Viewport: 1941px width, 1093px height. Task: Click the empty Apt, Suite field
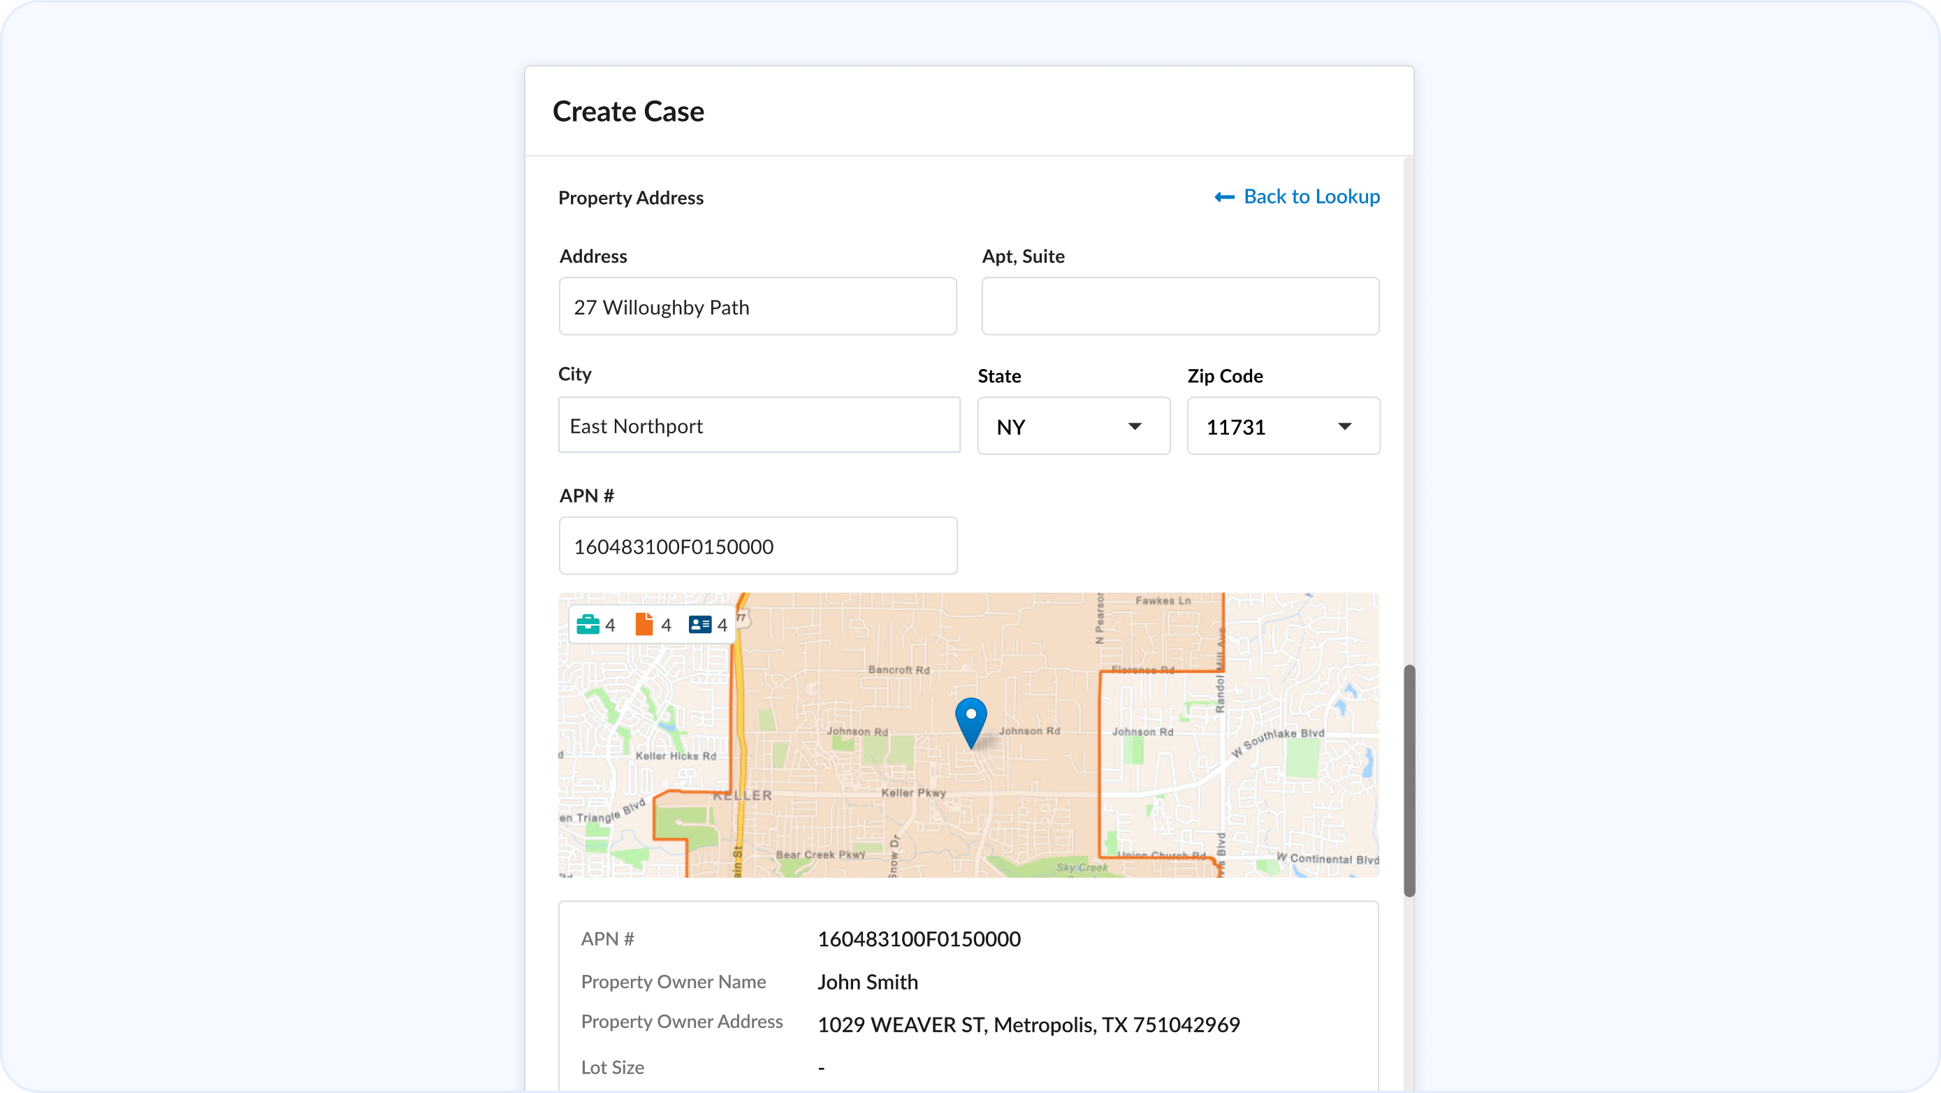point(1179,307)
